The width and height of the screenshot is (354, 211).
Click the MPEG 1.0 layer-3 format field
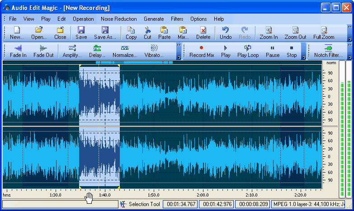tap(308, 204)
